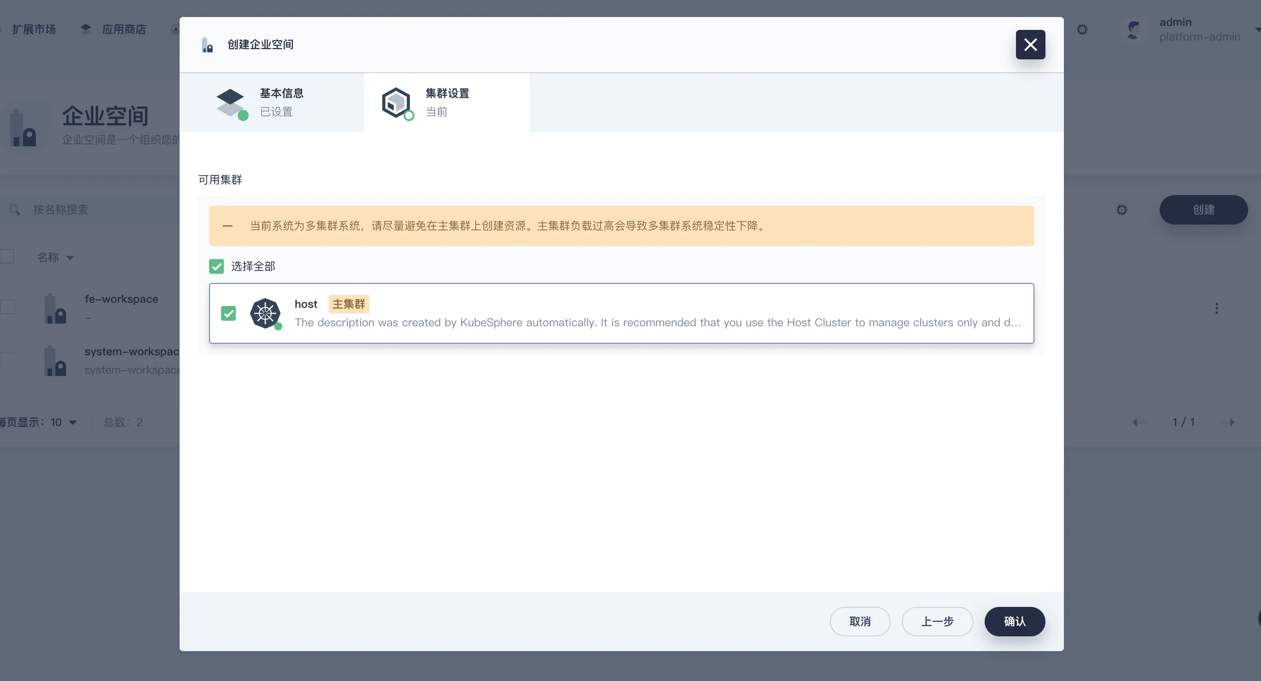
Task: Open the top bar settings gear
Action: [x=1082, y=29]
